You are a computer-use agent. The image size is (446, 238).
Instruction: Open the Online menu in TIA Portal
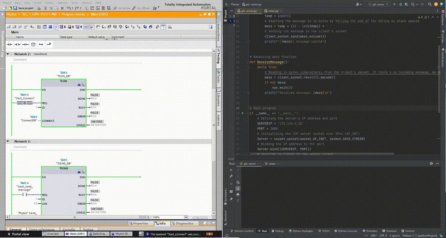point(49,3)
